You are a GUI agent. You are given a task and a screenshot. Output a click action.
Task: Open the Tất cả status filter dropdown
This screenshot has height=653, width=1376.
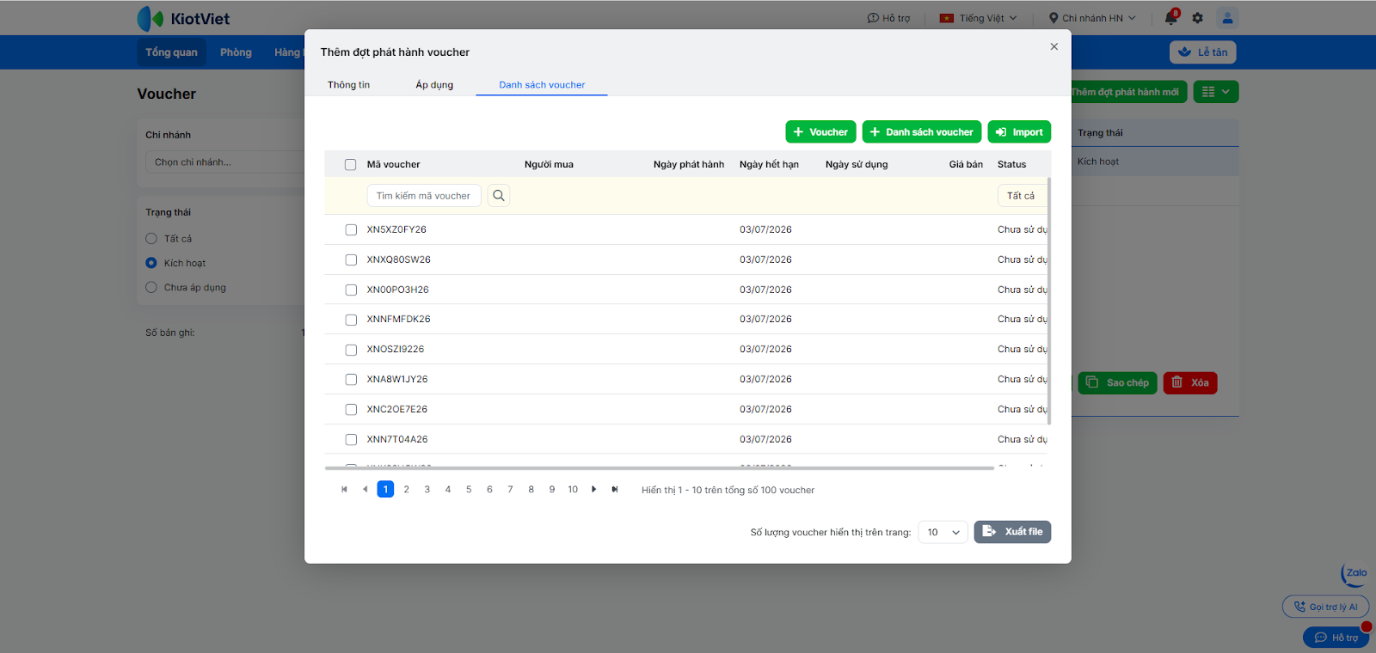tap(1023, 196)
